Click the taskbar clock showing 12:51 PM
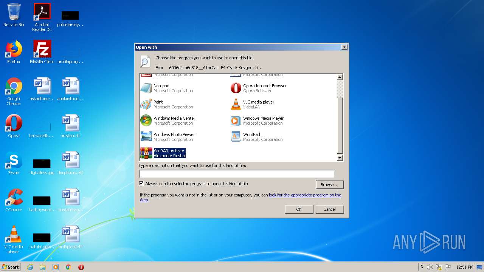 (465, 267)
